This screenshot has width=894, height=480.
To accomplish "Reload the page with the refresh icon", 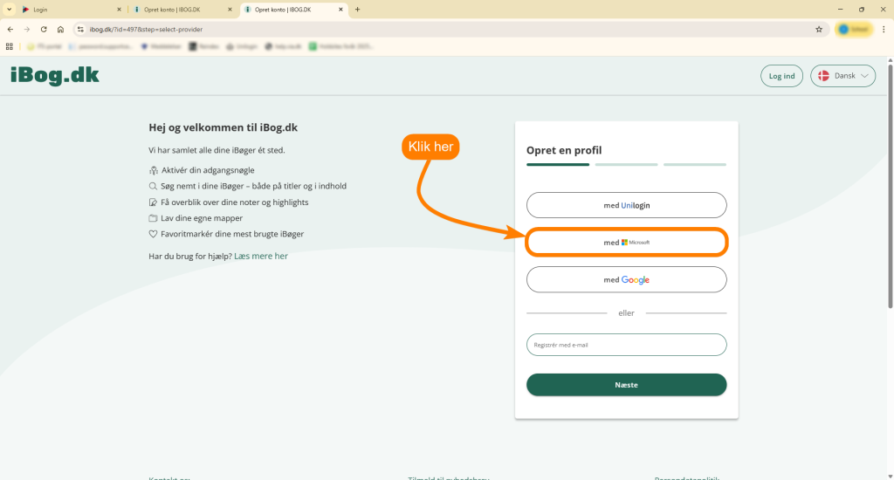I will pos(44,29).
